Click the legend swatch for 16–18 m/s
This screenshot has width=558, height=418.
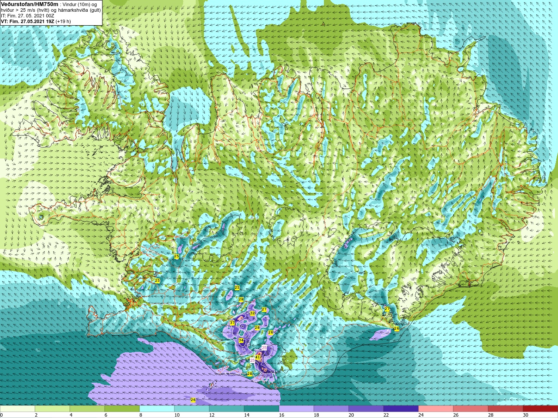point(296,408)
